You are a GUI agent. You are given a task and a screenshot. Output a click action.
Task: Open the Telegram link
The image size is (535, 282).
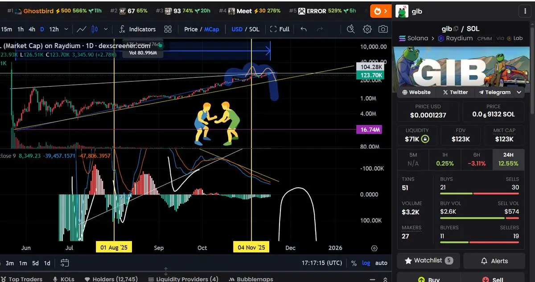pos(494,92)
